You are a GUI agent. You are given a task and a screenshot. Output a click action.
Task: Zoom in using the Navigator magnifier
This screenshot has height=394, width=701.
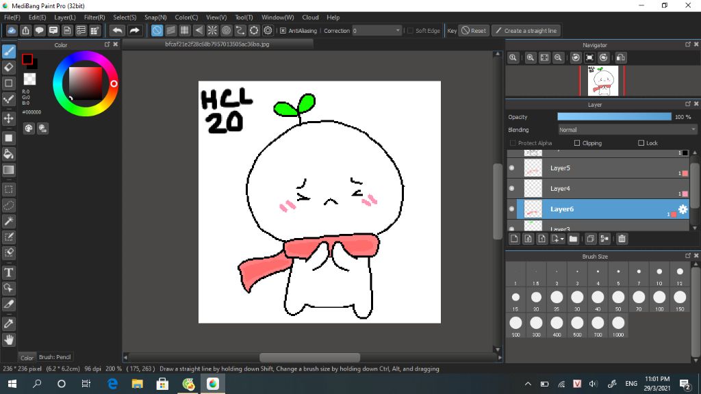531,57
